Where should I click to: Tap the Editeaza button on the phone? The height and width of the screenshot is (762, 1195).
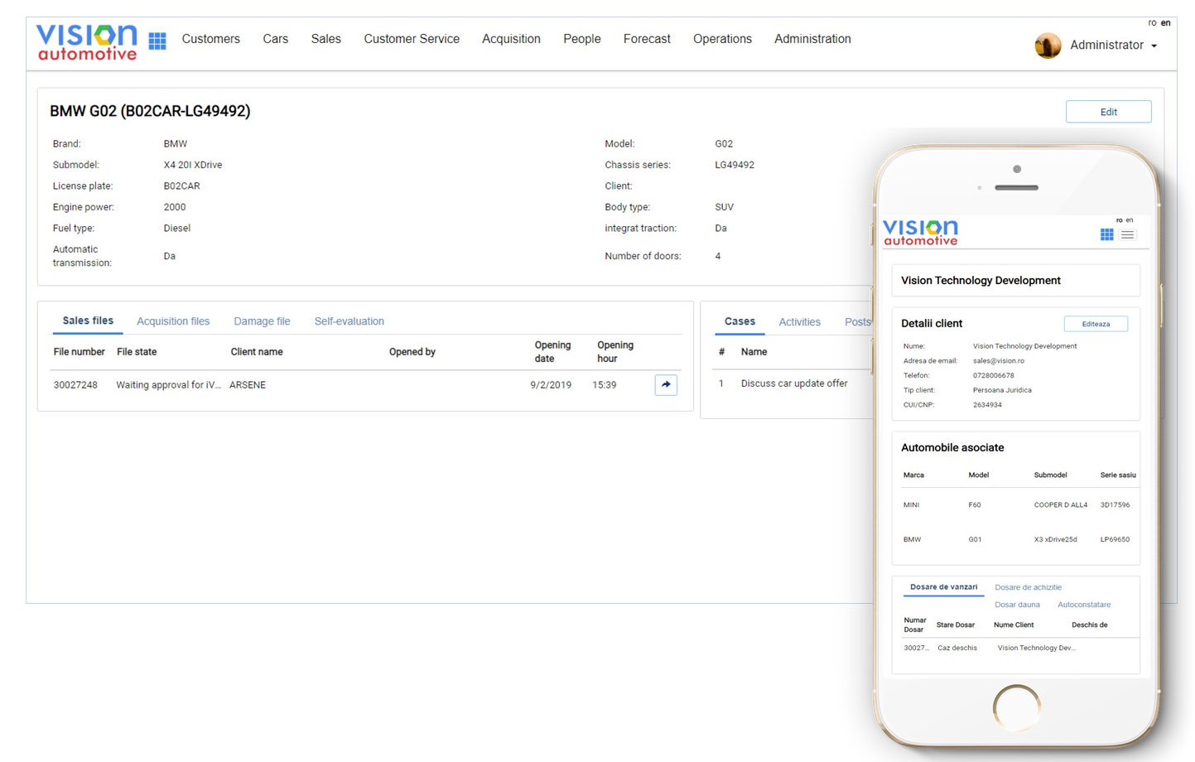[x=1096, y=324]
